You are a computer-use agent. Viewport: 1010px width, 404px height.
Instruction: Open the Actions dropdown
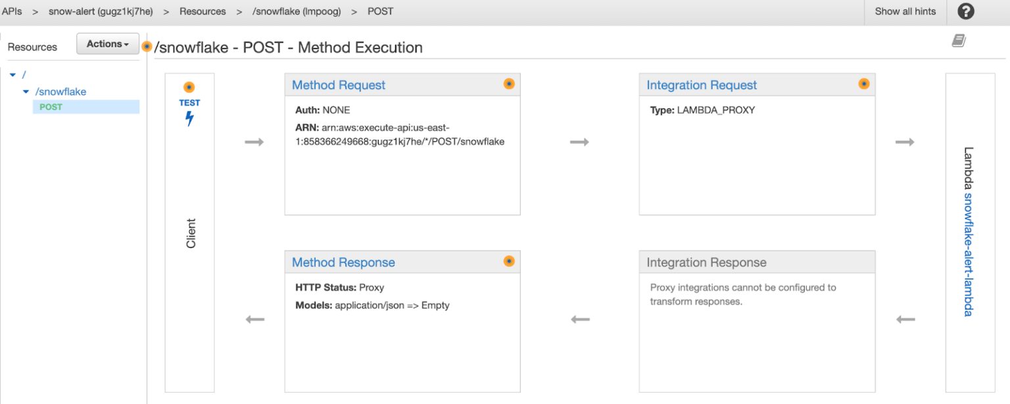[x=107, y=43]
